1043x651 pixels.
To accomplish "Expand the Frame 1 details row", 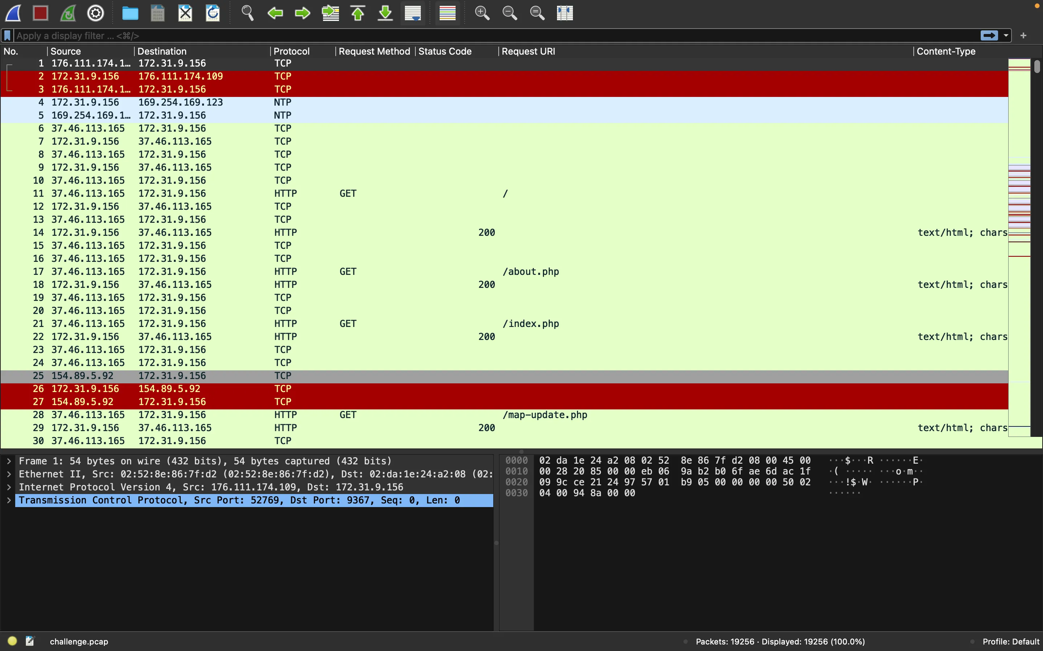I will pyautogui.click(x=9, y=461).
